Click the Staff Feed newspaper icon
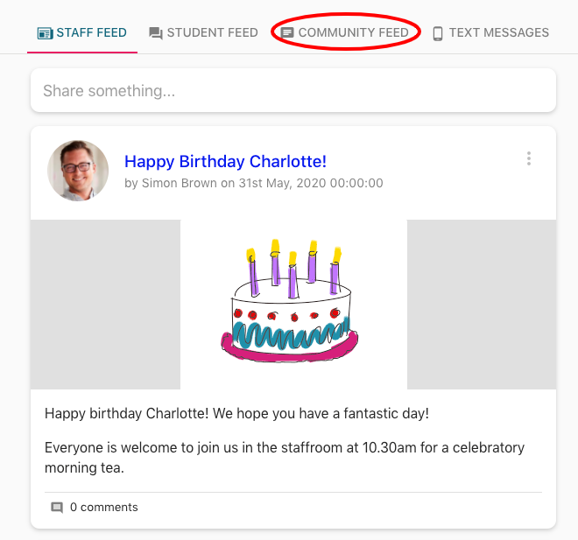Image resolution: width=578 pixels, height=540 pixels. point(45,33)
